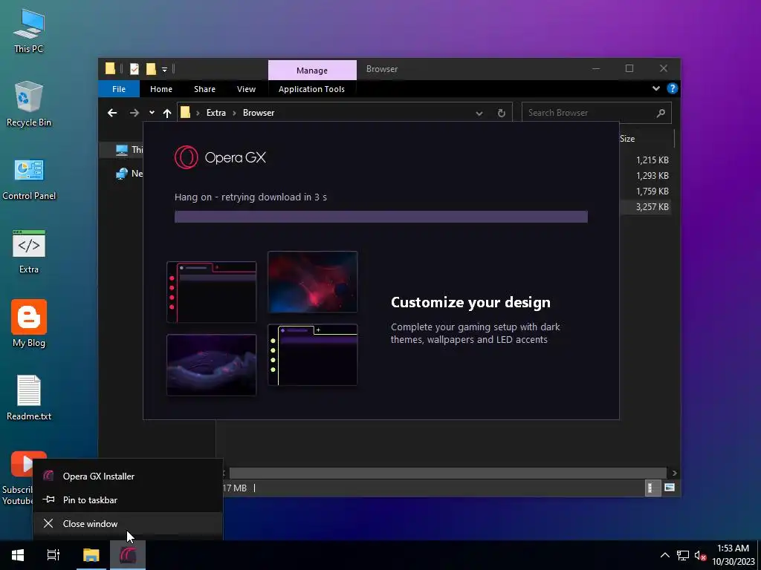Click the scroll right arrow
The width and height of the screenshot is (761, 570).
pos(674,473)
